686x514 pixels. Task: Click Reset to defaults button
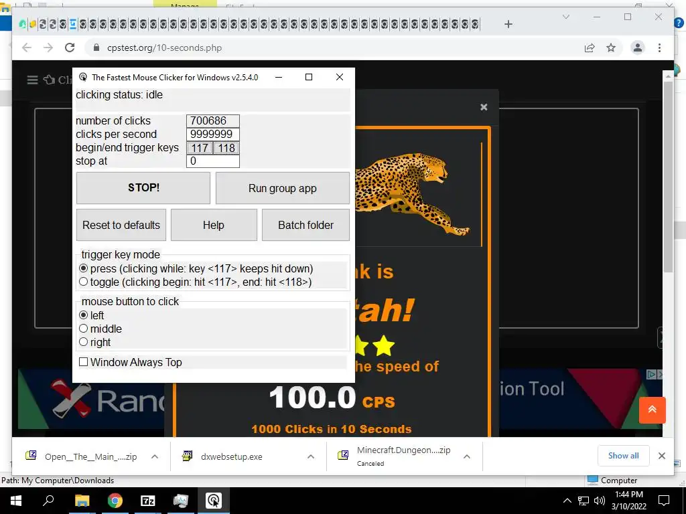(121, 225)
